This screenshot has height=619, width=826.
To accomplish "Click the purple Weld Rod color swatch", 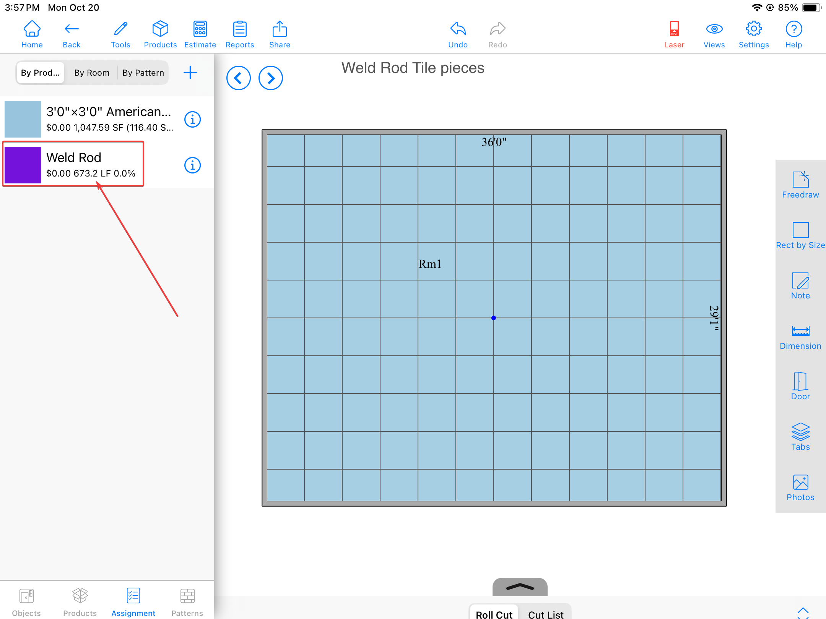I will point(23,165).
